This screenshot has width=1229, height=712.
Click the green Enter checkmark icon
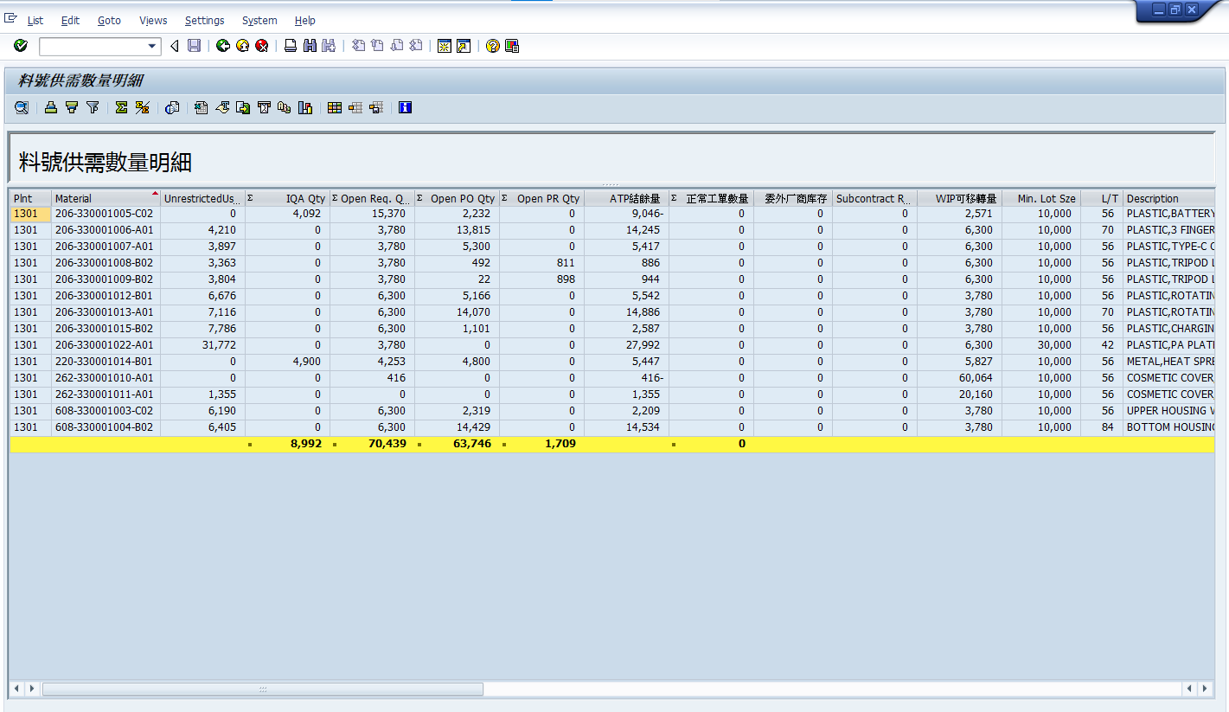tap(21, 46)
